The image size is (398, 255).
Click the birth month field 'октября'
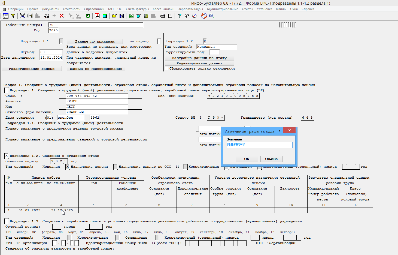pos(71,118)
